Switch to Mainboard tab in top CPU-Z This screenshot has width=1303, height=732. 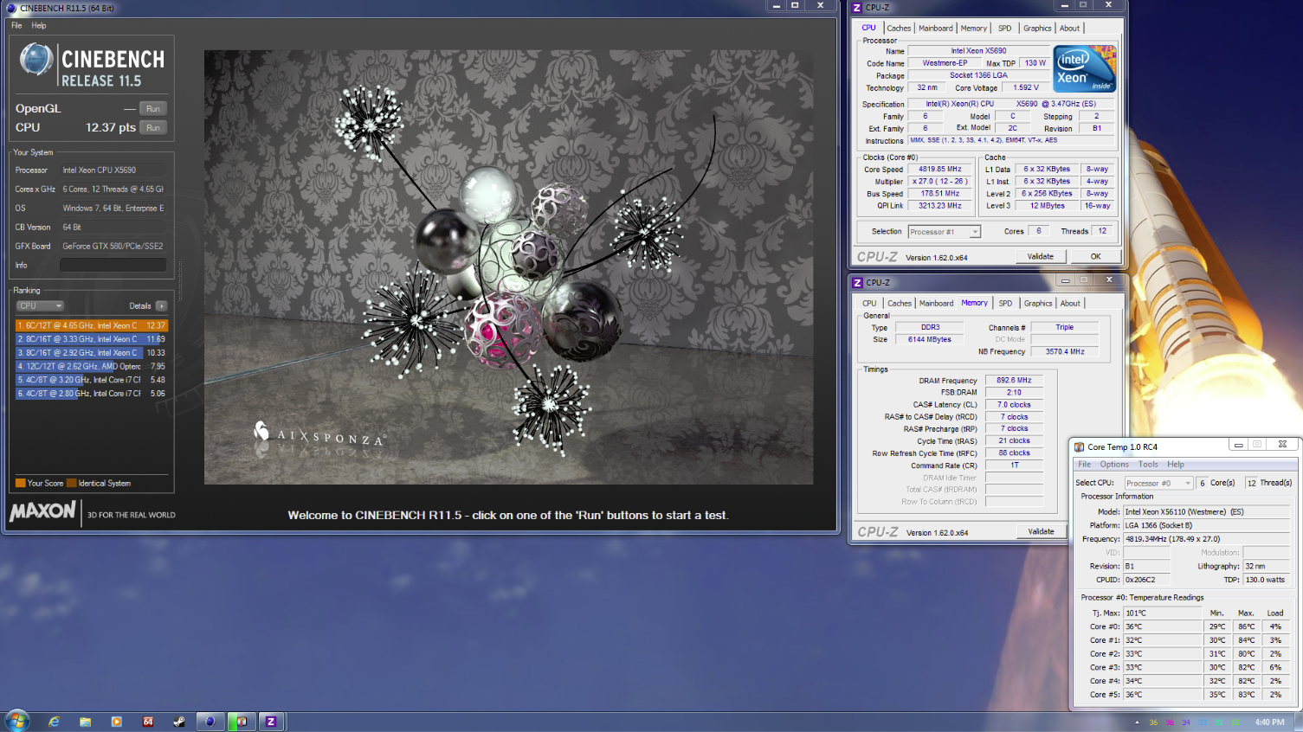[936, 28]
